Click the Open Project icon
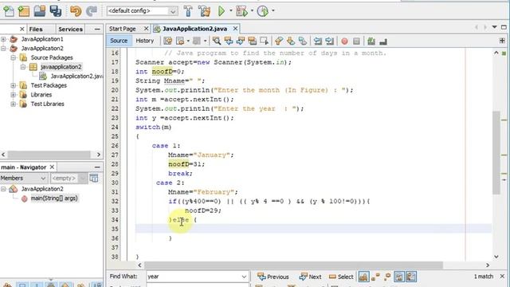The image size is (510, 287). [x=40, y=11]
